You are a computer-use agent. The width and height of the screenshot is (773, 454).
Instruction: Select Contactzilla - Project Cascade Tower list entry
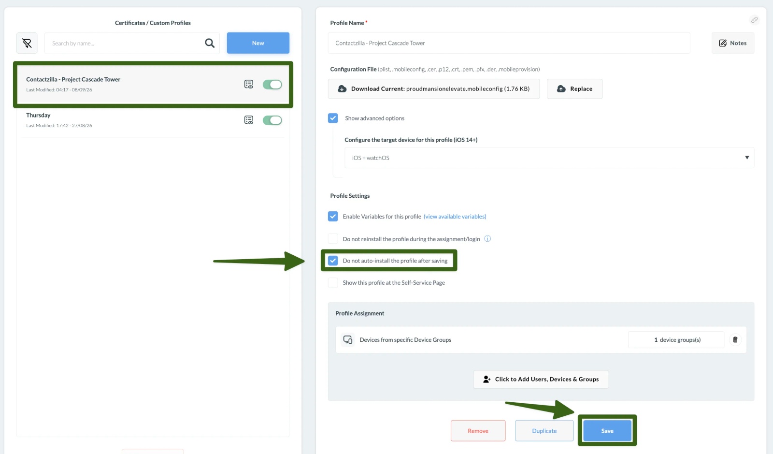pos(153,85)
